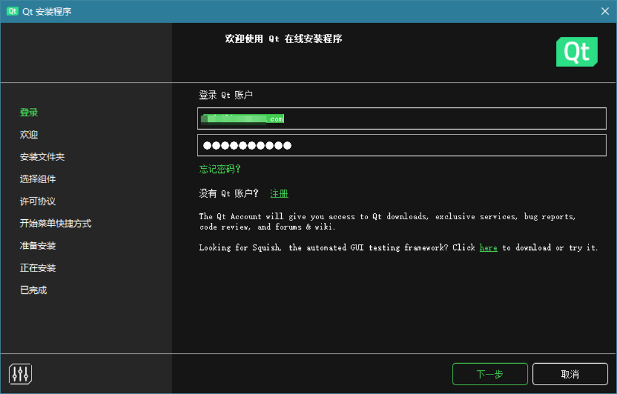Select the 安装文件夹 step in sidebar

[x=42, y=157]
